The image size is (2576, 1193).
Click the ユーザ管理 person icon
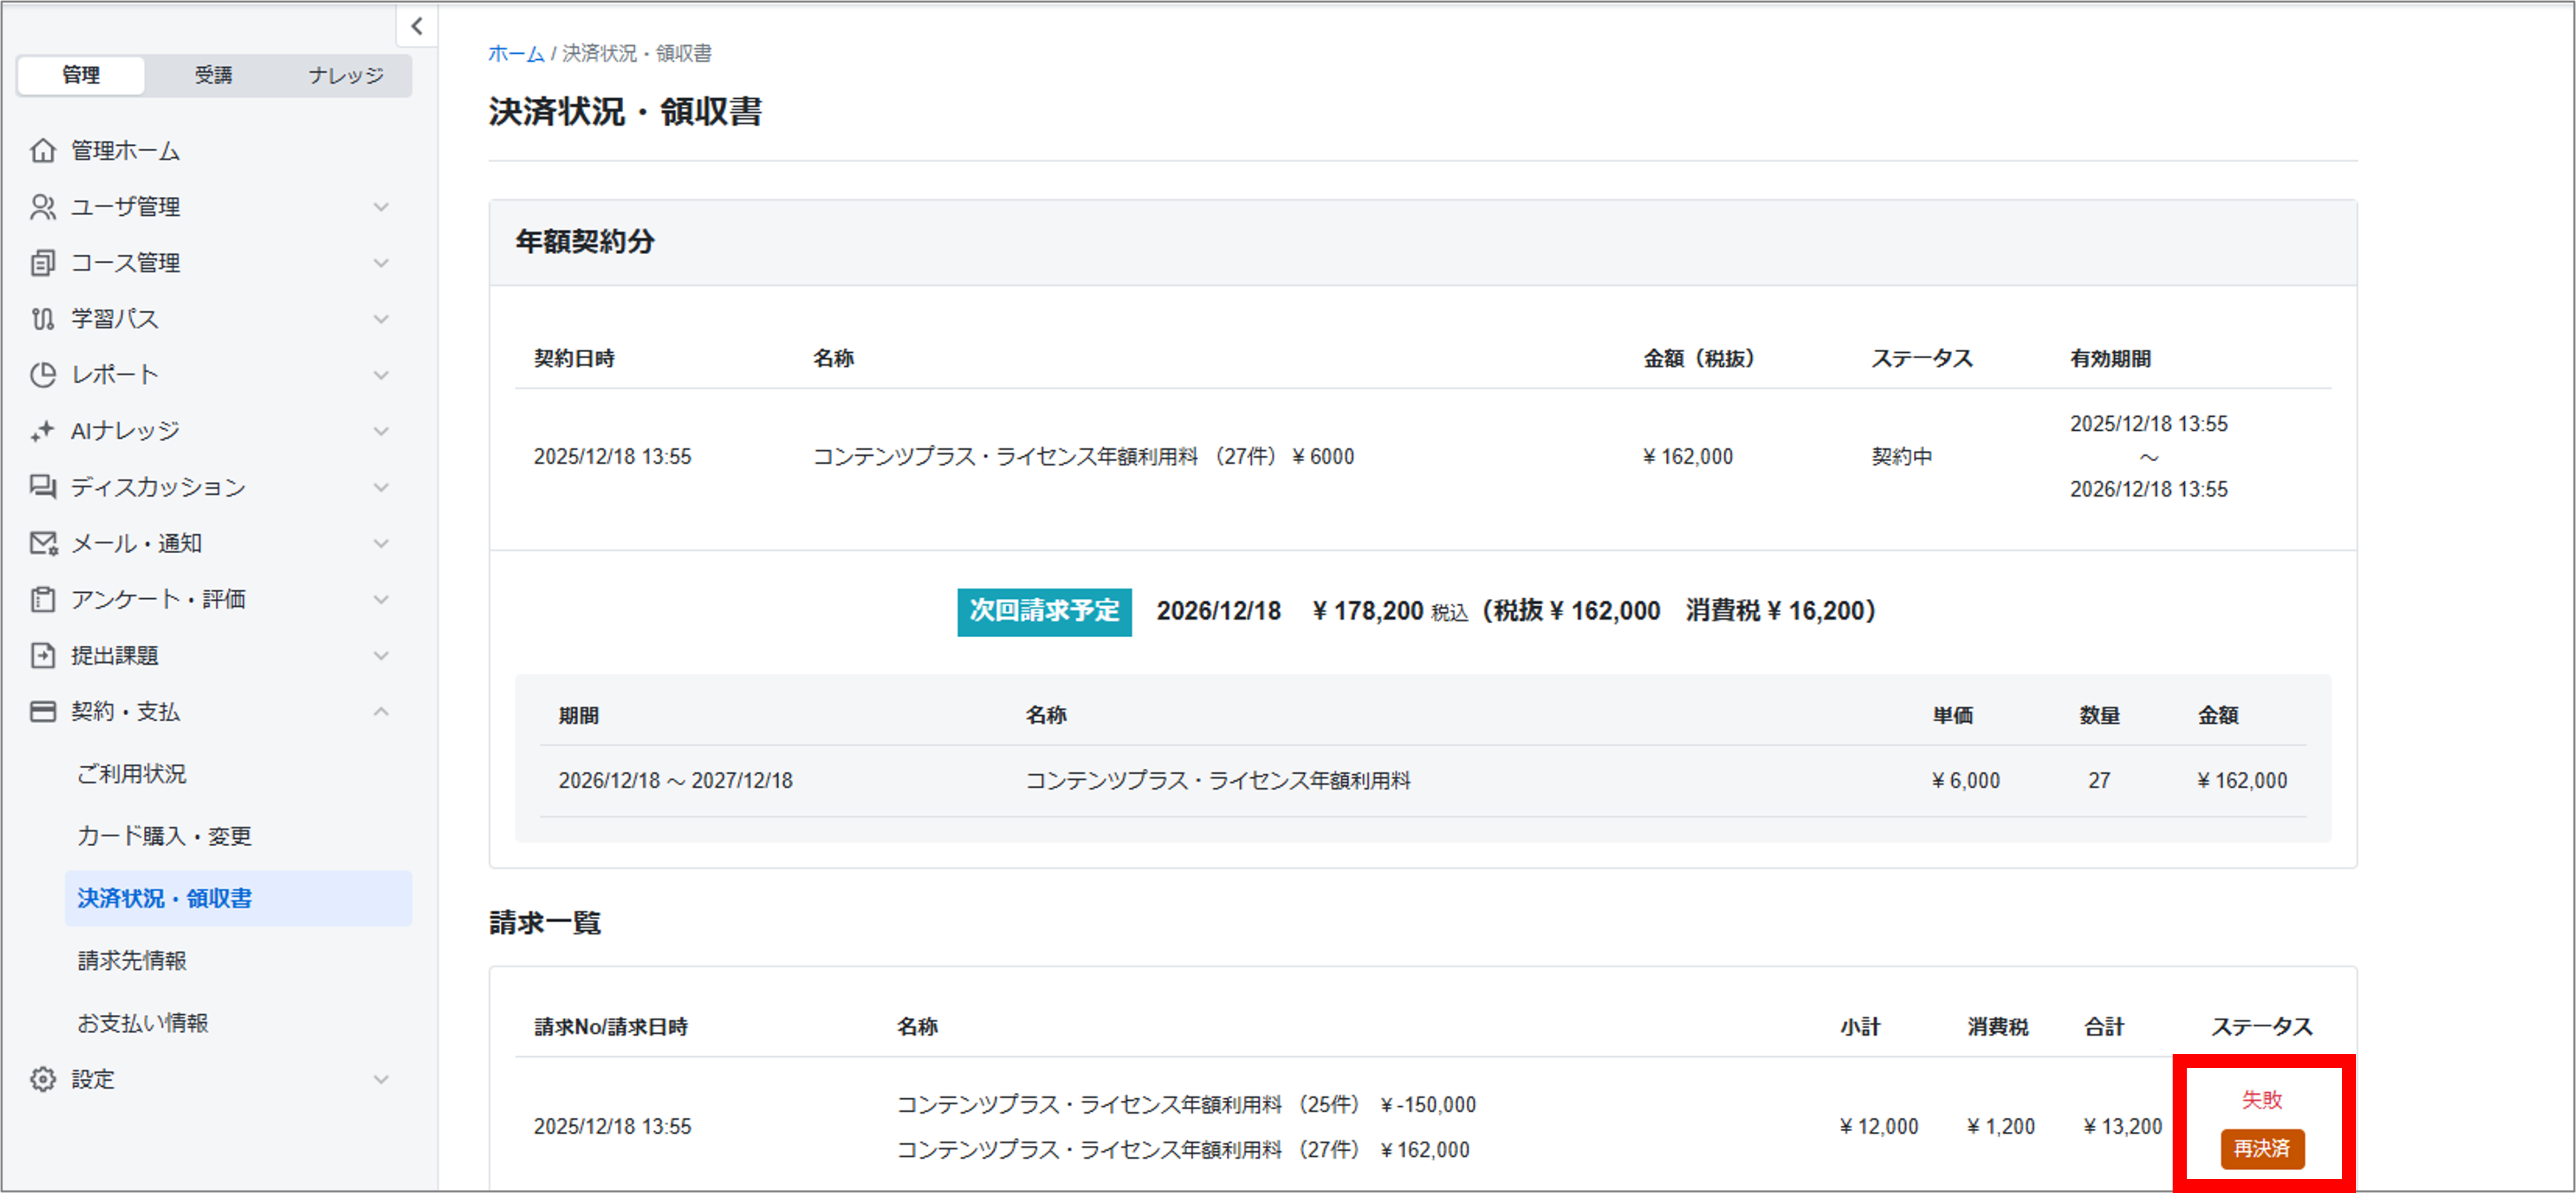(42, 206)
